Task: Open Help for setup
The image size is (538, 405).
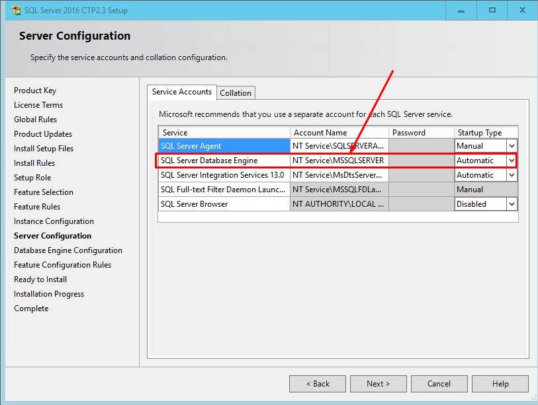Action: (x=500, y=384)
